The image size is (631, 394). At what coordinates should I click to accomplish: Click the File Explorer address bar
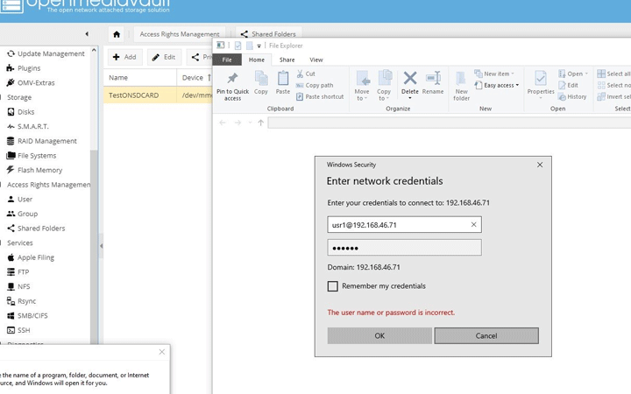pos(450,123)
